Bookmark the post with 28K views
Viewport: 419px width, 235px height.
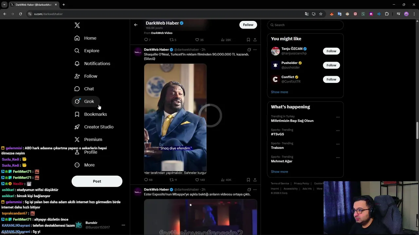[x=248, y=40]
